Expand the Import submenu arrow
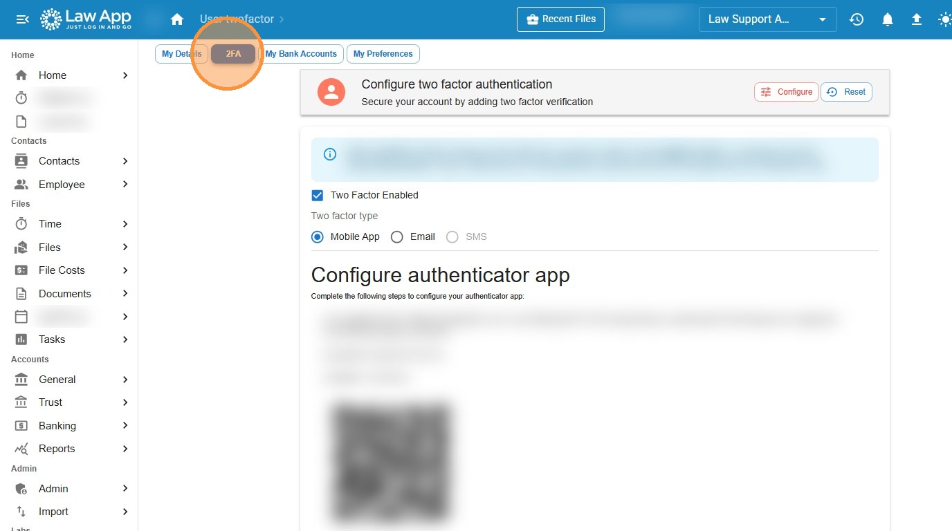This screenshot has width=952, height=531. 125,512
